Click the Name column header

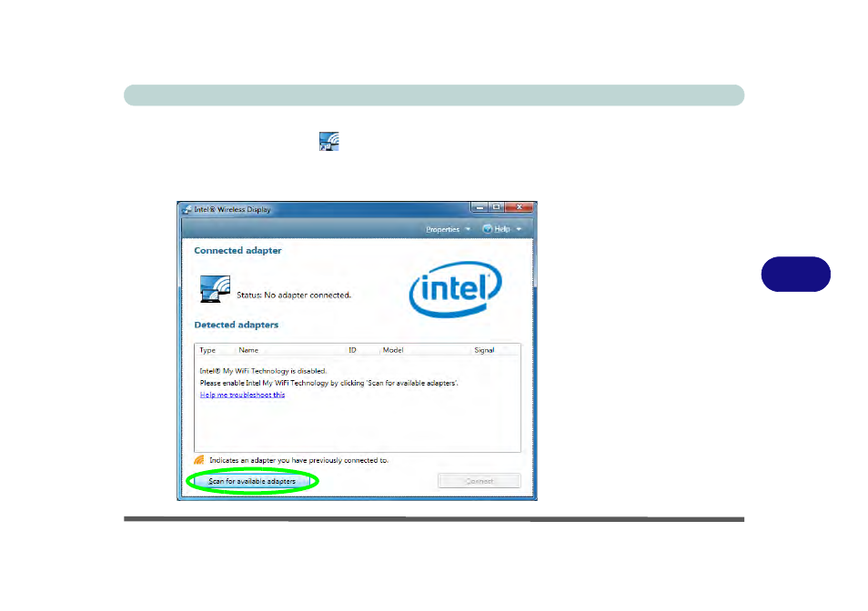(x=248, y=350)
